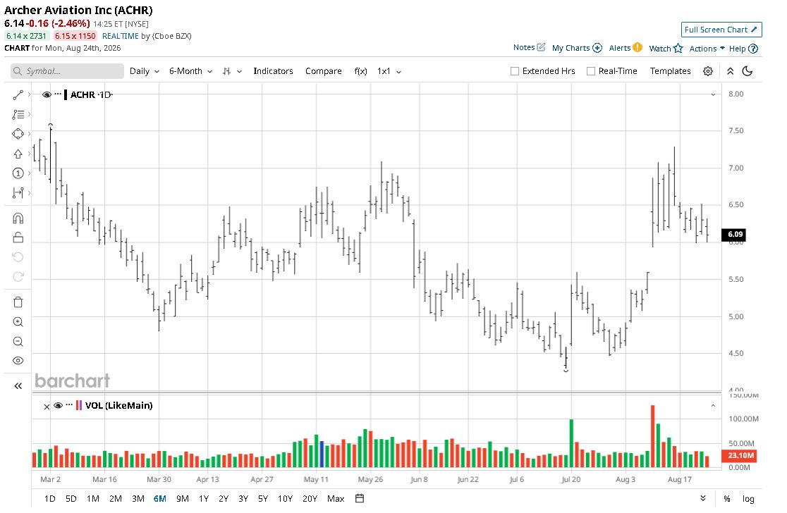Click the REALTIME data link

pos(121,36)
